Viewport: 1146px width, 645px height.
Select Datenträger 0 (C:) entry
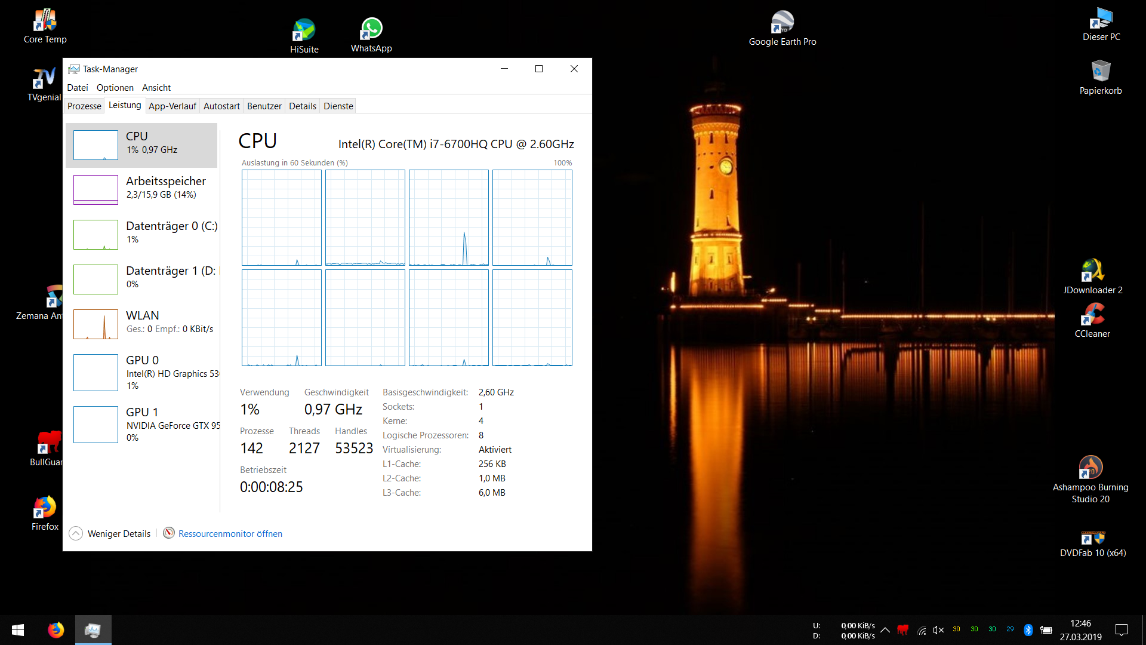[x=141, y=235]
